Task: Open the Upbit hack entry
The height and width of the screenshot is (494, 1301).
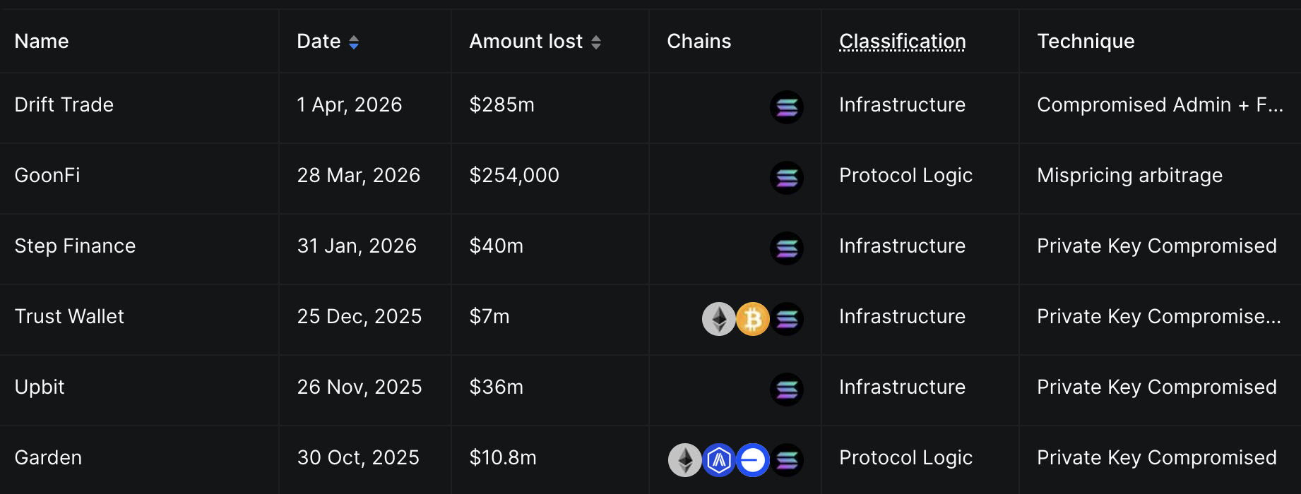Action: coord(40,387)
